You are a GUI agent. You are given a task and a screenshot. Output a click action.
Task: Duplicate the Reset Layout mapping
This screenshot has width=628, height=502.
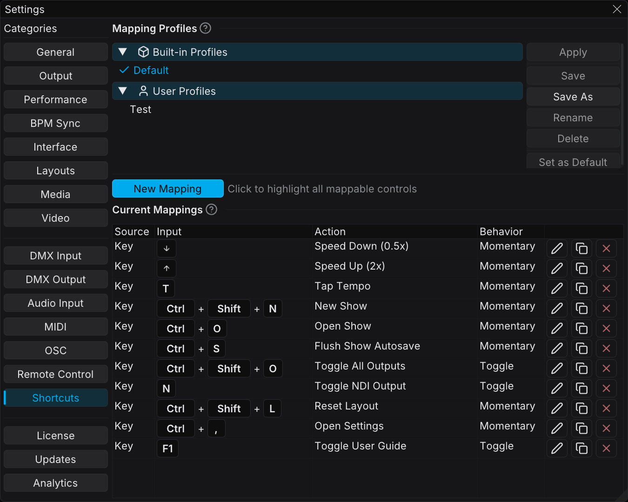click(x=581, y=409)
